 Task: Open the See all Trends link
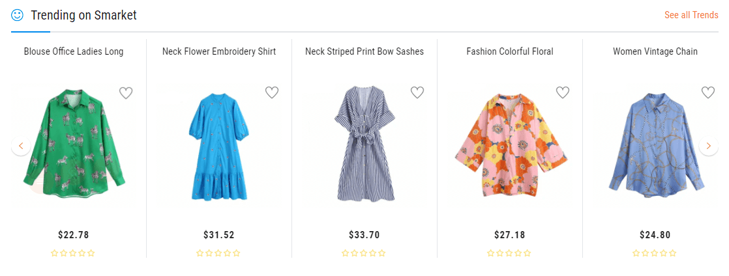tap(691, 15)
